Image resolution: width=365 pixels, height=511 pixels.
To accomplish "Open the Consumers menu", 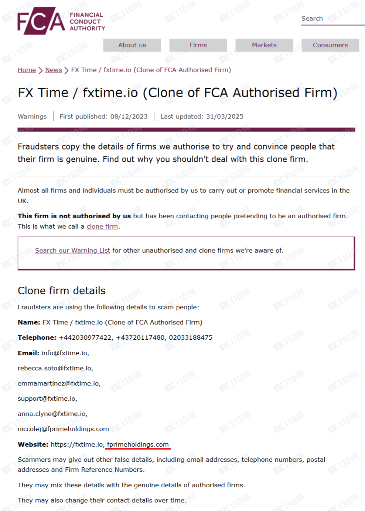I will (x=330, y=45).
